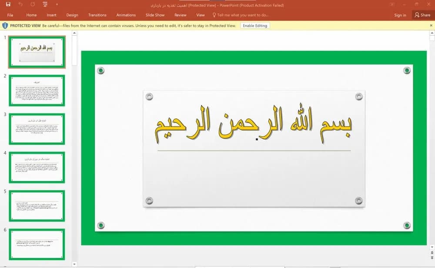The height and width of the screenshot is (268, 435).
Task: Click Enable Editing button
Action: tap(255, 26)
